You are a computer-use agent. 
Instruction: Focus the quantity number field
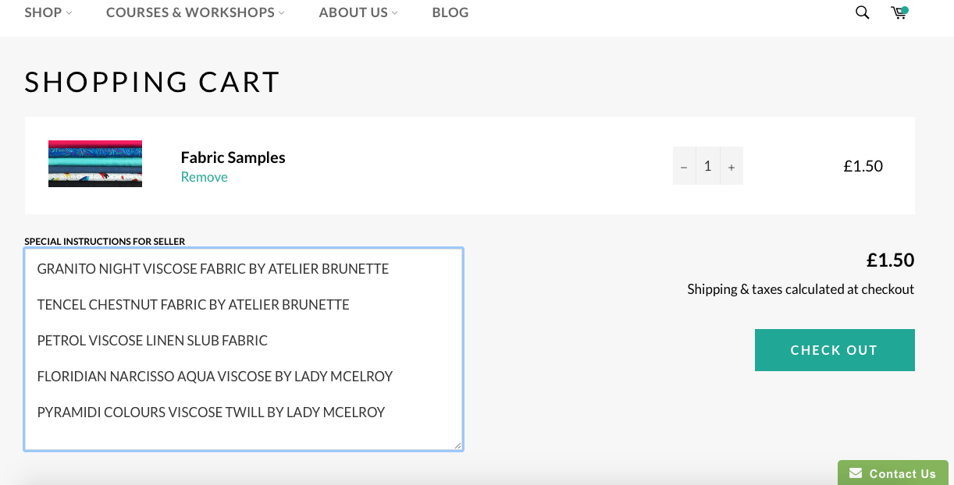pos(707,166)
